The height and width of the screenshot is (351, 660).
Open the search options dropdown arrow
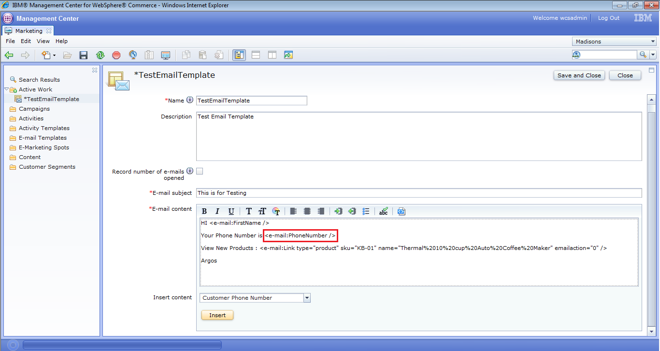[x=653, y=55]
